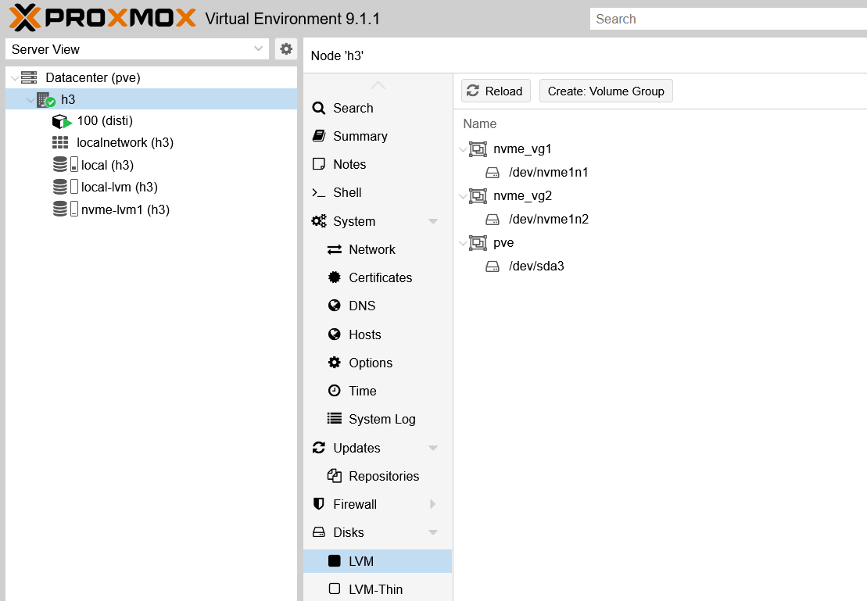Click the Search magnifier icon in node menu
This screenshot has height=601, width=867.
pyautogui.click(x=319, y=108)
